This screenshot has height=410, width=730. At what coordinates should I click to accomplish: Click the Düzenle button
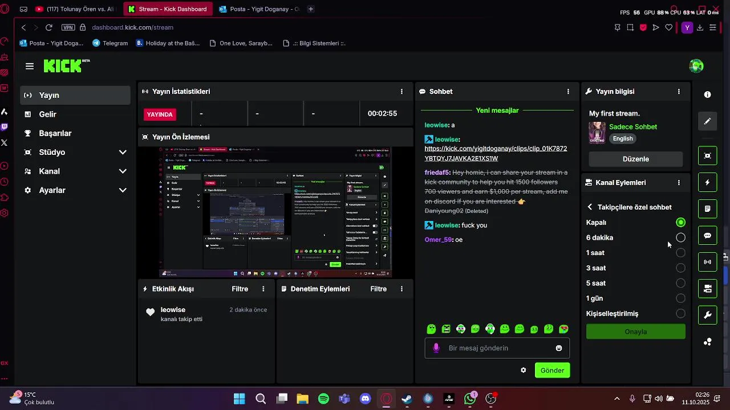(635, 159)
